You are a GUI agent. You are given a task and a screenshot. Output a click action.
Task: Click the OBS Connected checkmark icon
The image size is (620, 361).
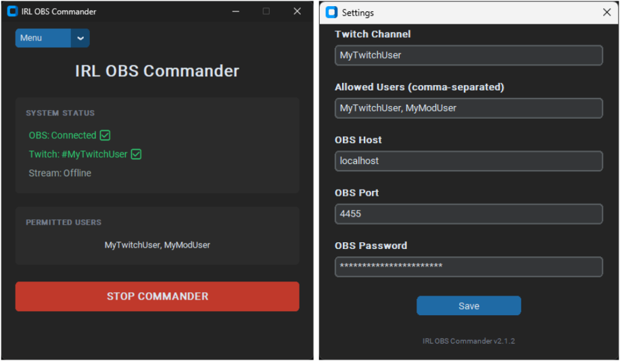tap(105, 136)
